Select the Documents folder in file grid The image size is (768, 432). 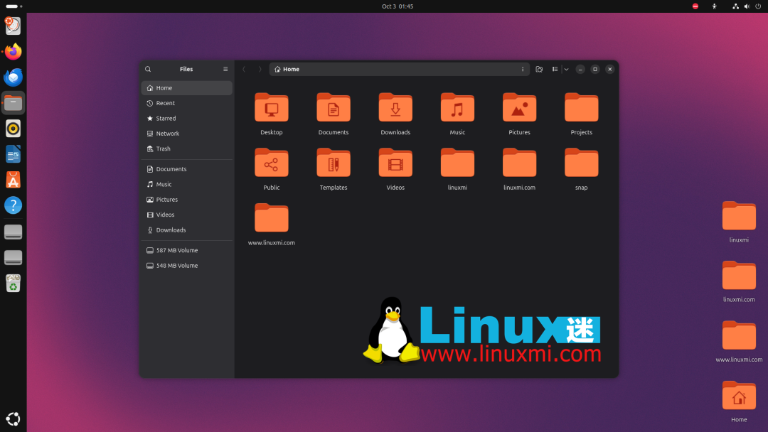[x=334, y=107]
